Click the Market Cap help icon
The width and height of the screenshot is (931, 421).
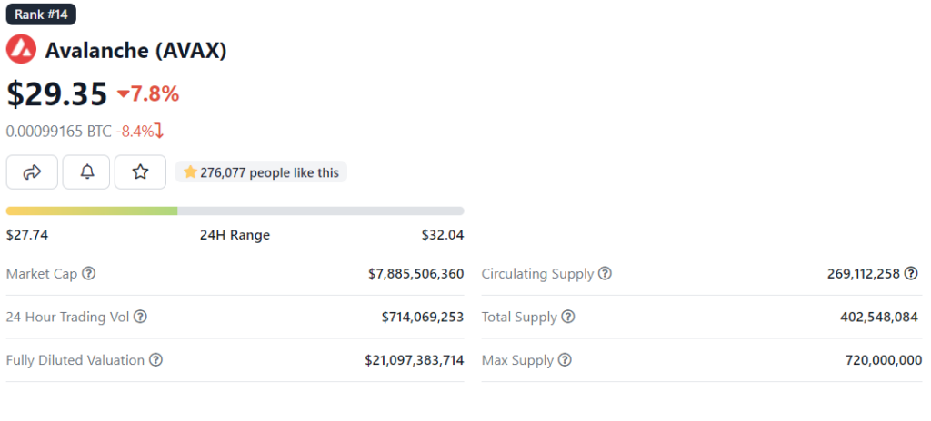88,274
